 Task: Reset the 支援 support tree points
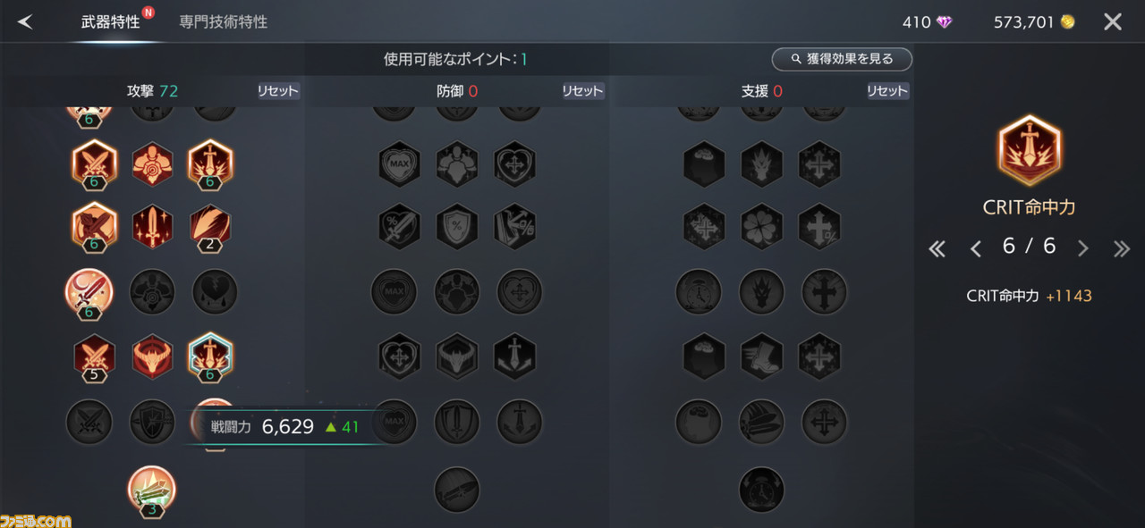(887, 91)
